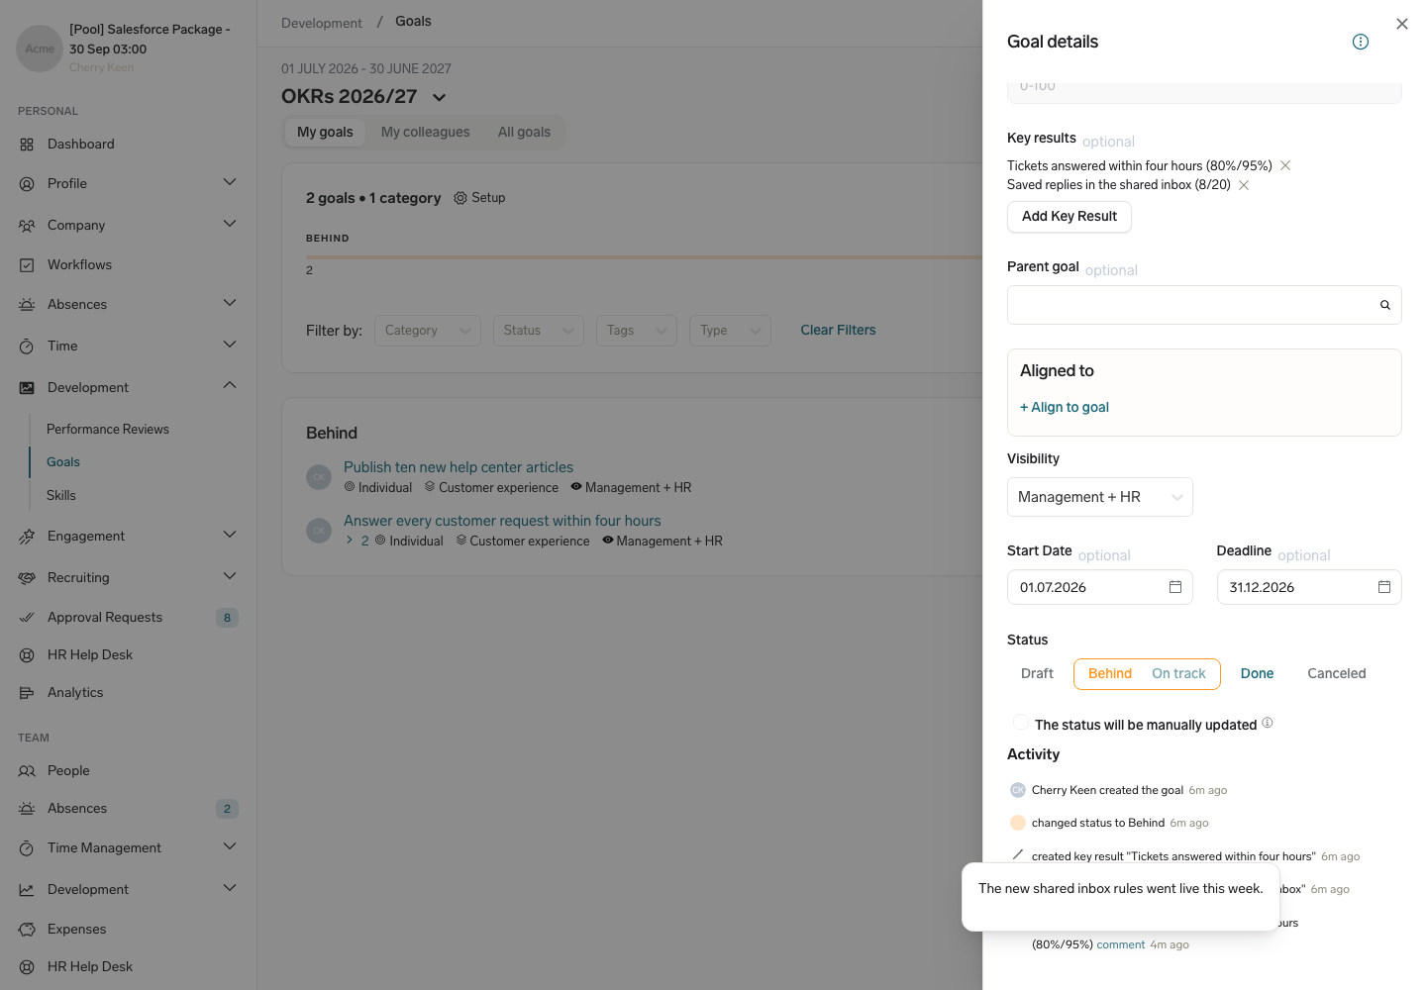Click the + Align to goal link
1426x990 pixels.
tap(1065, 408)
